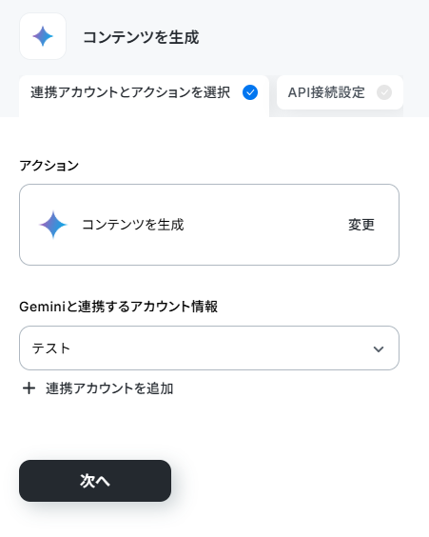The image size is (429, 537).
Task: Click the Geminiと連携するアカウント情報 label
Action: coord(118,307)
